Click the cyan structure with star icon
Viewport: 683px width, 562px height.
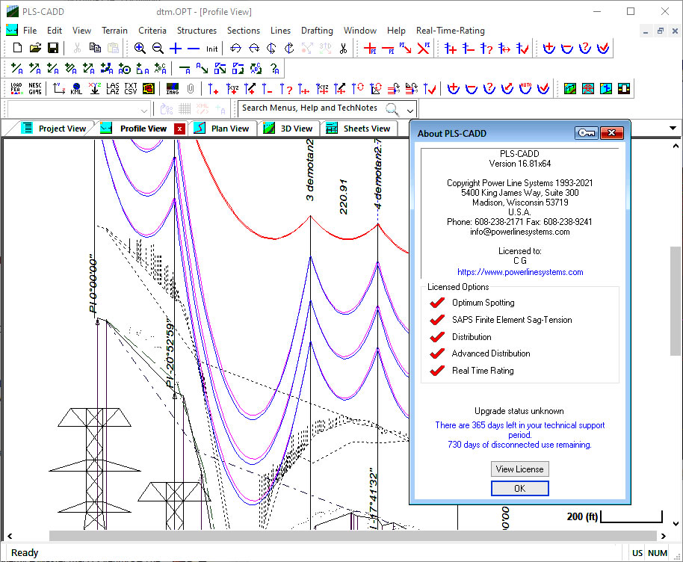[x=606, y=89]
